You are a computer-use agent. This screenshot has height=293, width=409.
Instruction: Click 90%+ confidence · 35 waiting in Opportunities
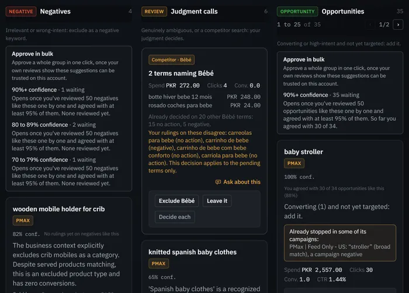[x=321, y=95]
